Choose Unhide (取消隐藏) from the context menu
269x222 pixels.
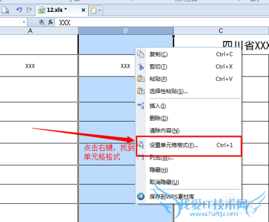click(x=188, y=182)
